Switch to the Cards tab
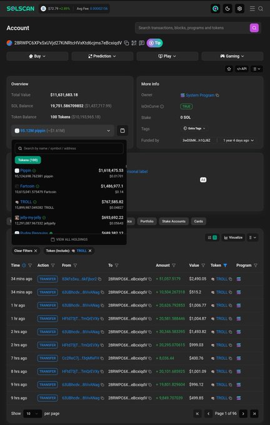270x425 pixels. point(198,221)
